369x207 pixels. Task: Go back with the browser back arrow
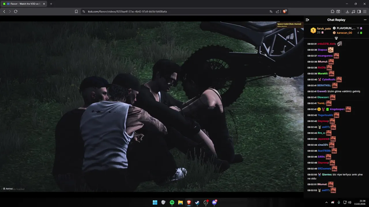[x=4, y=11]
